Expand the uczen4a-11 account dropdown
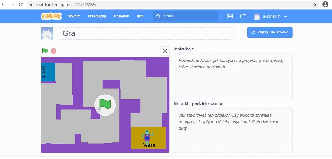332x159 pixels. (286, 17)
